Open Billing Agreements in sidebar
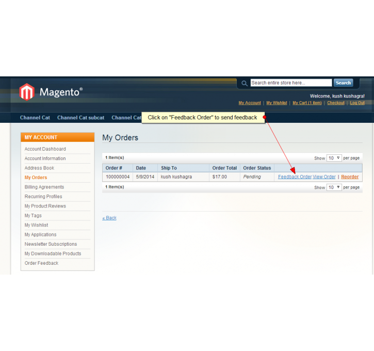The width and height of the screenshot is (374, 351). 44,187
